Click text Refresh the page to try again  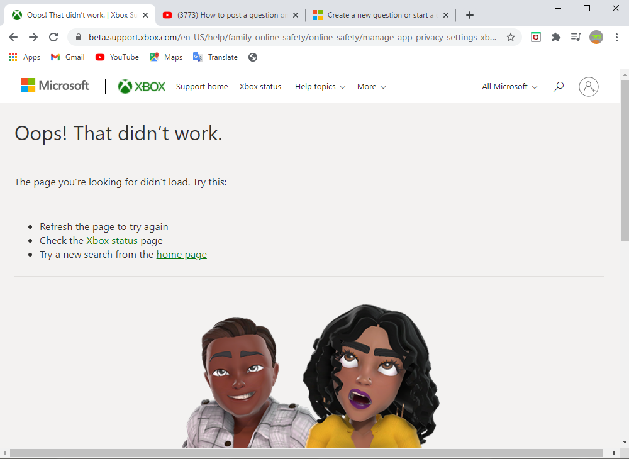(104, 226)
